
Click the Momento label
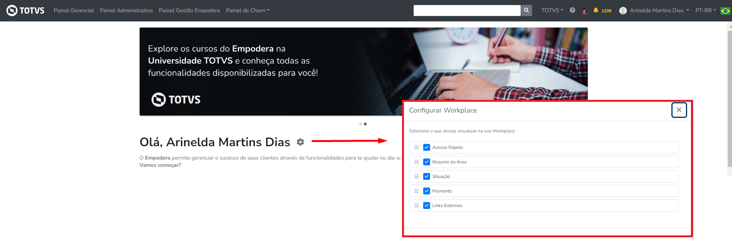tap(442, 191)
